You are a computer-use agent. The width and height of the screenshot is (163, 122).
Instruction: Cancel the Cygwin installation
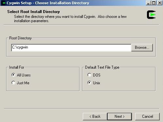click(147, 116)
